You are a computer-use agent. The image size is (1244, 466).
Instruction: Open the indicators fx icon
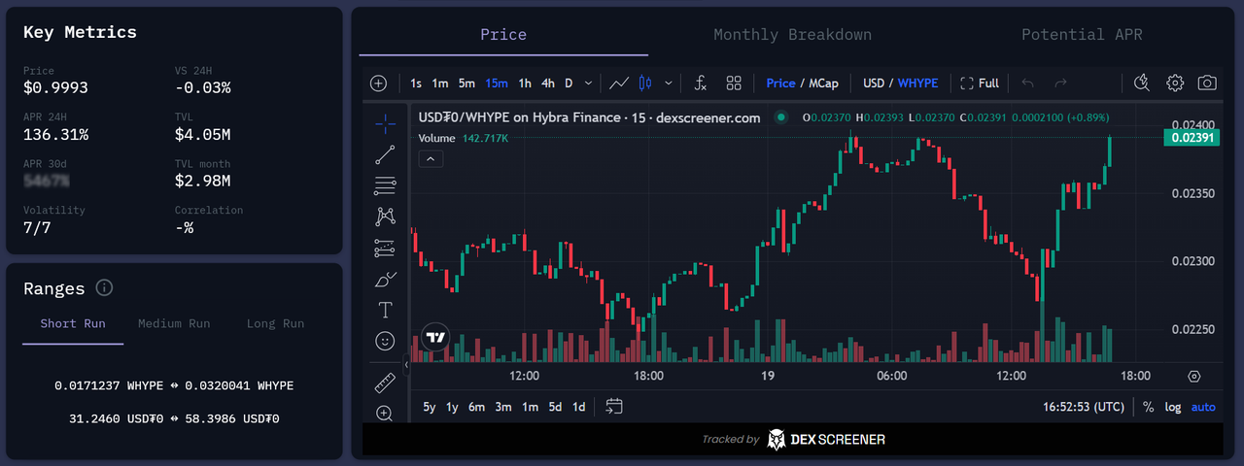pyautogui.click(x=701, y=83)
